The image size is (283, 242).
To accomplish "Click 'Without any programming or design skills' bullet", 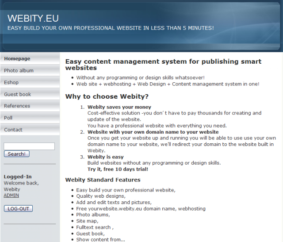I will 141,78.
